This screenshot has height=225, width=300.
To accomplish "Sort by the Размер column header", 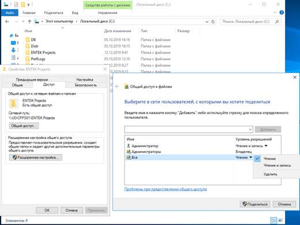I will (183, 31).
